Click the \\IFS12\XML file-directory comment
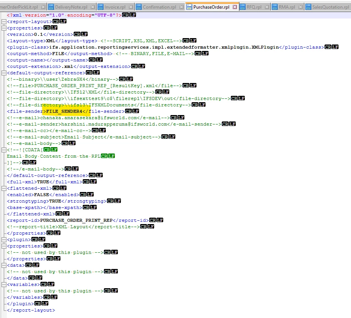Viewport: 351px width, 318px height. coord(81,92)
